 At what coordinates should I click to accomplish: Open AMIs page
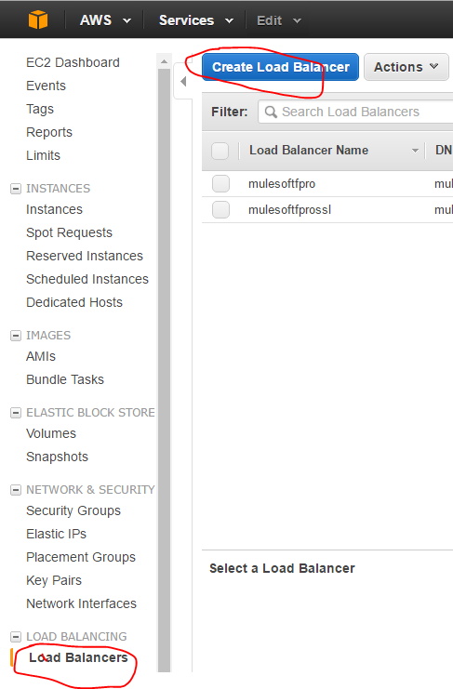(40, 356)
